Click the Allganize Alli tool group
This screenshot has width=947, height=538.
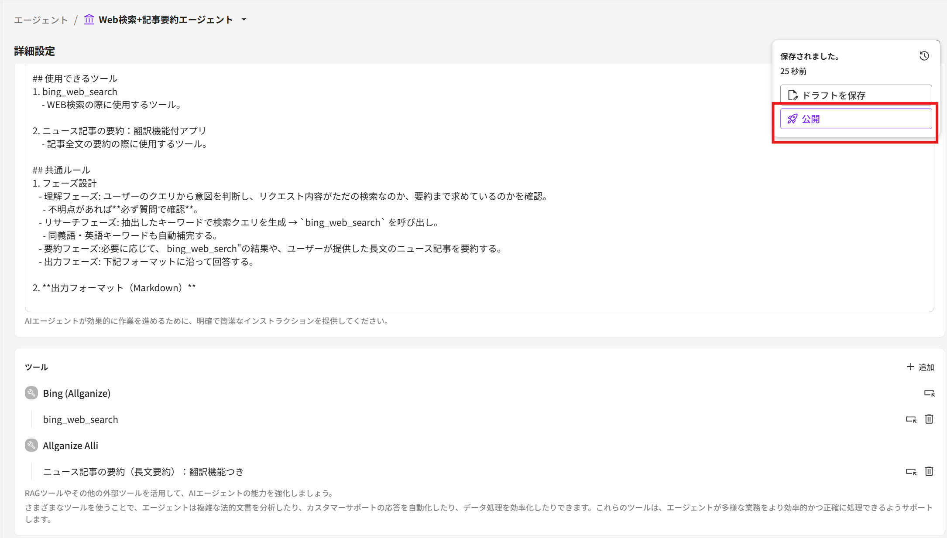pos(71,446)
